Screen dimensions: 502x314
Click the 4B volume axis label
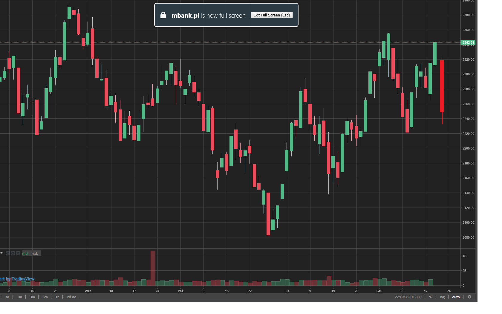point(464,256)
